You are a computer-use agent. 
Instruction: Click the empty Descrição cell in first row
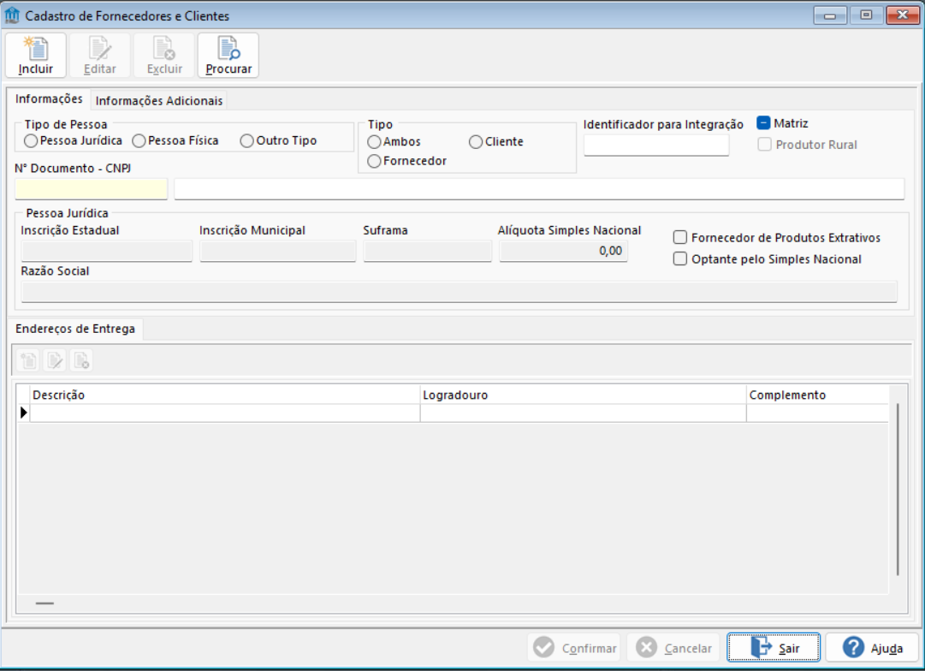pyautogui.click(x=225, y=413)
